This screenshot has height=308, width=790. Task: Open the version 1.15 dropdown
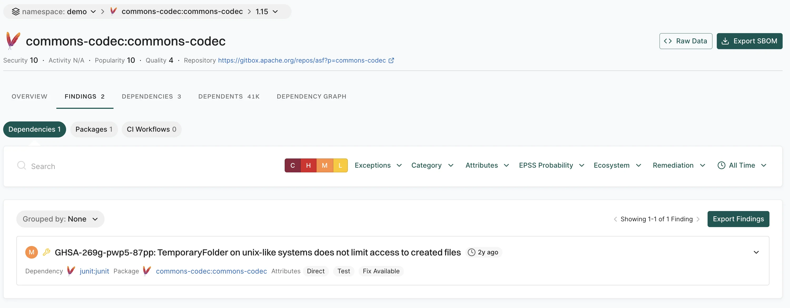tap(266, 12)
